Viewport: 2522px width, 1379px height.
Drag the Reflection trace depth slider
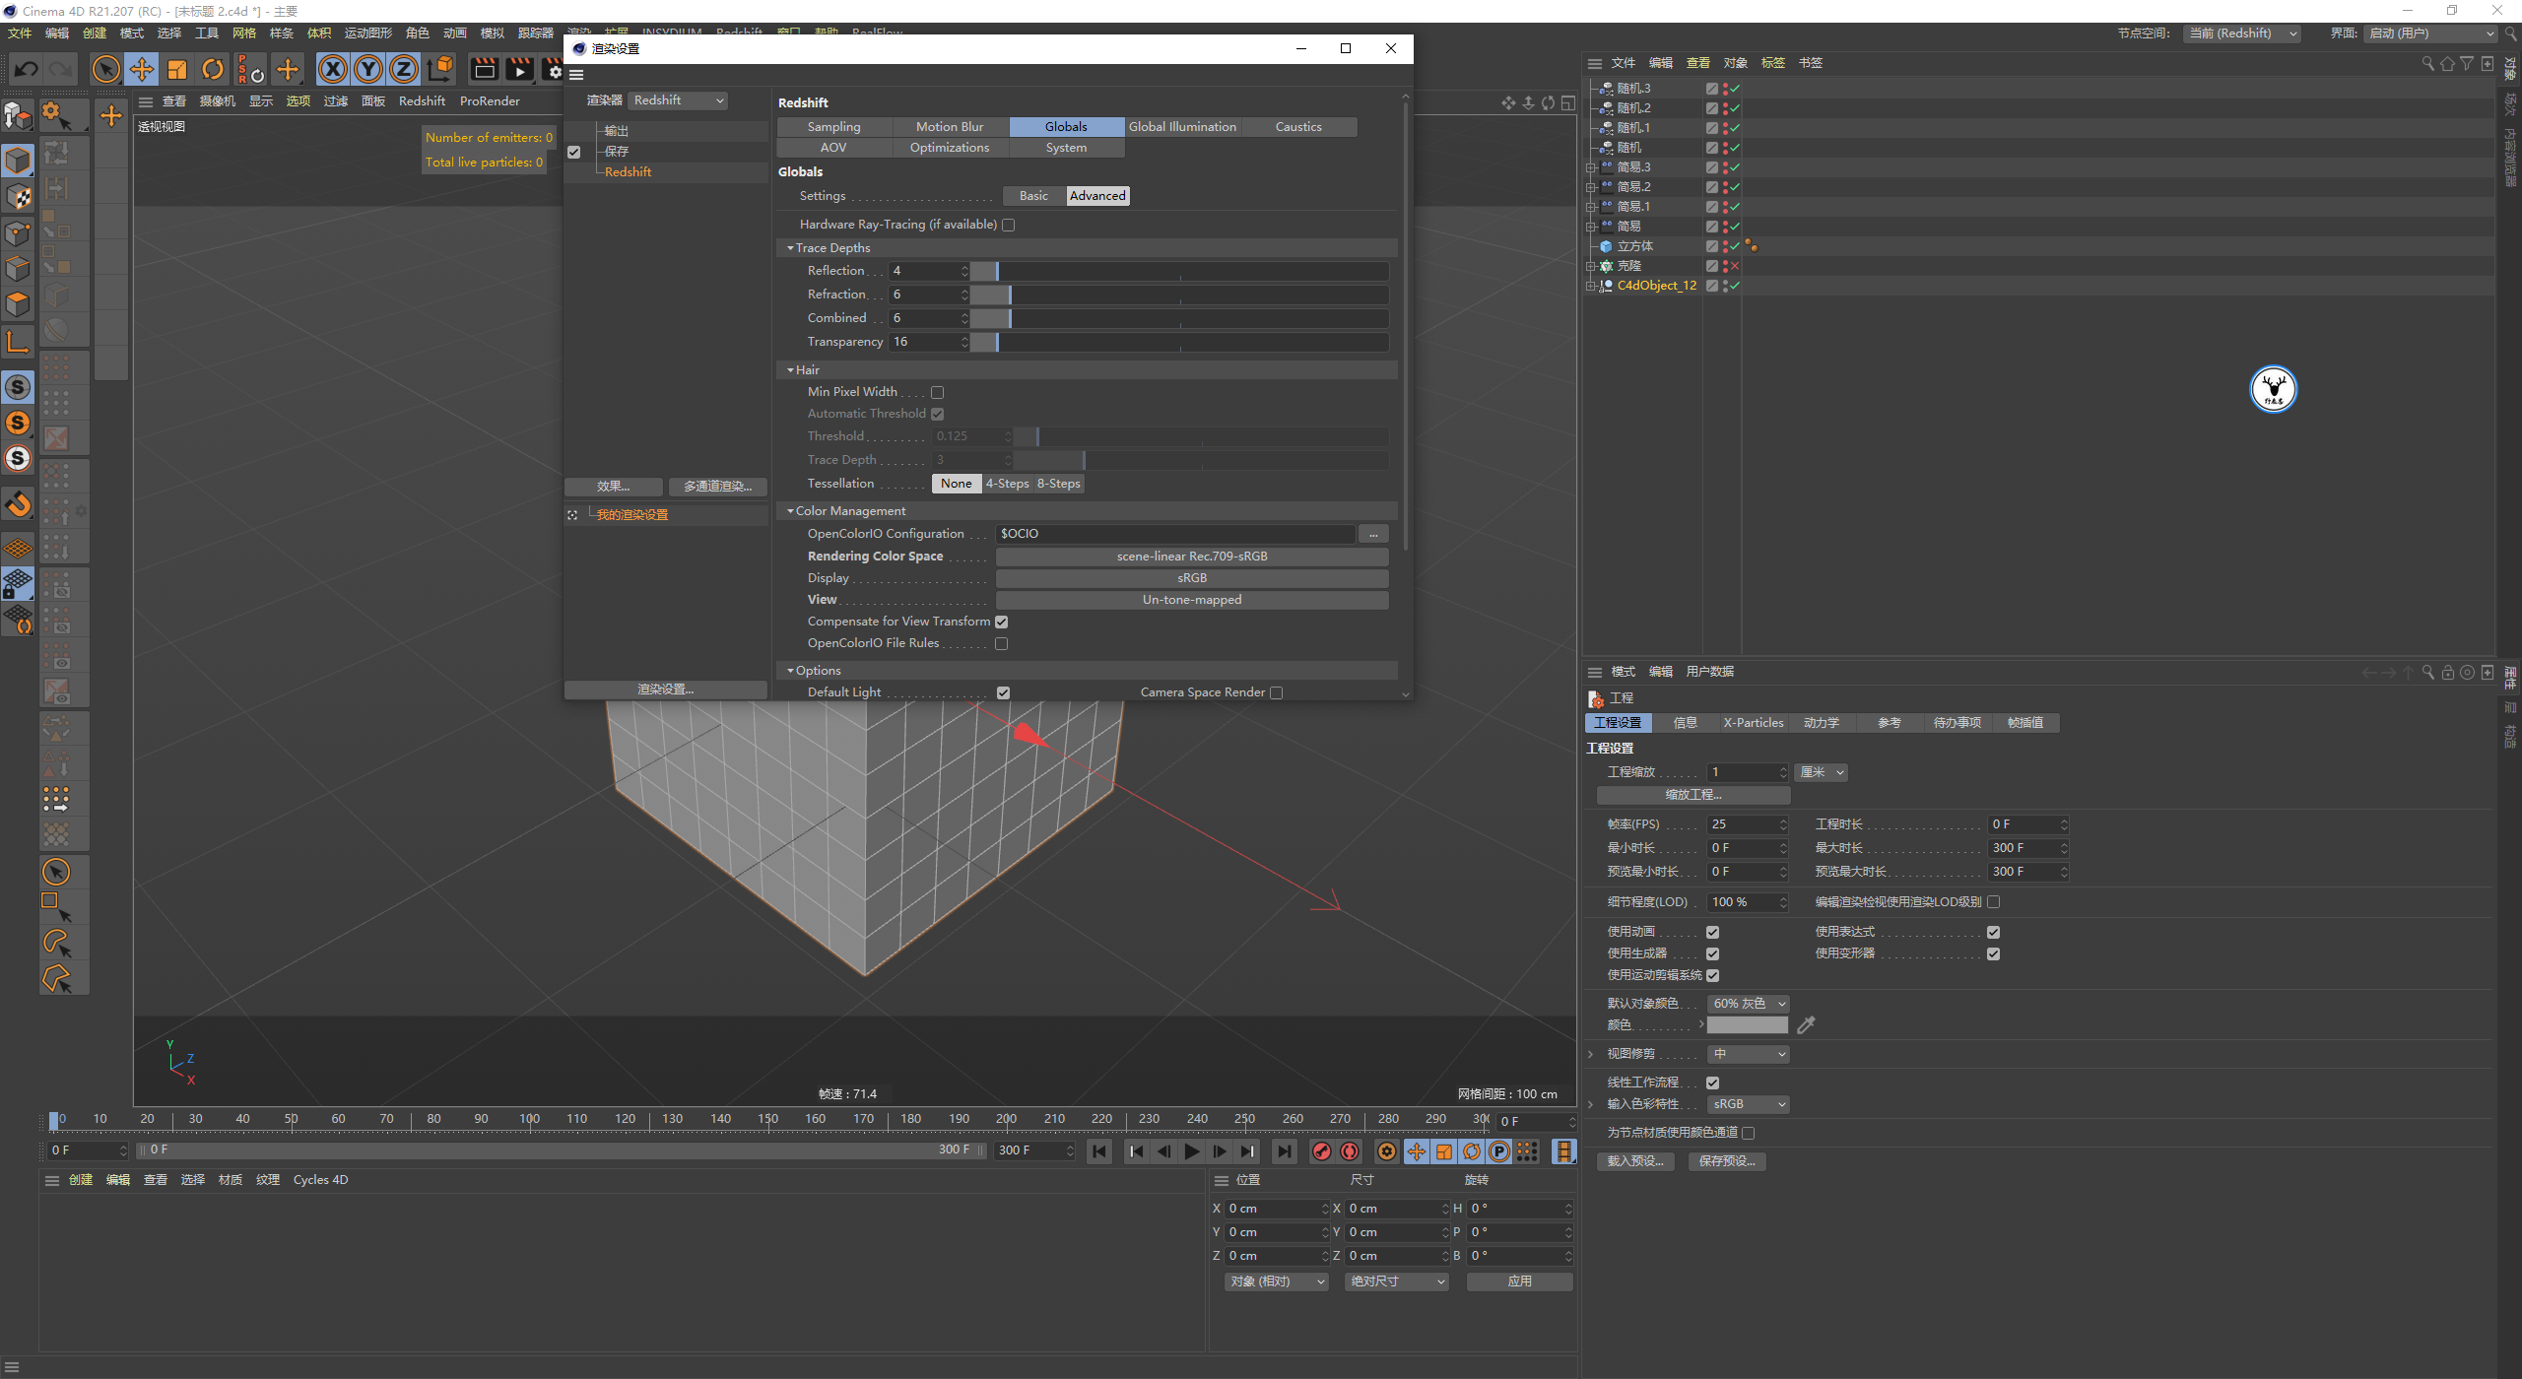pyautogui.click(x=997, y=270)
